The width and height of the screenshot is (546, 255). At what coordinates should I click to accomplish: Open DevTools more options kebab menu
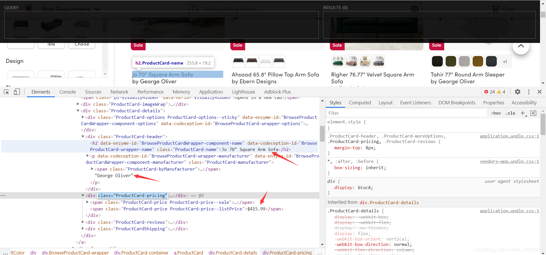point(529,92)
